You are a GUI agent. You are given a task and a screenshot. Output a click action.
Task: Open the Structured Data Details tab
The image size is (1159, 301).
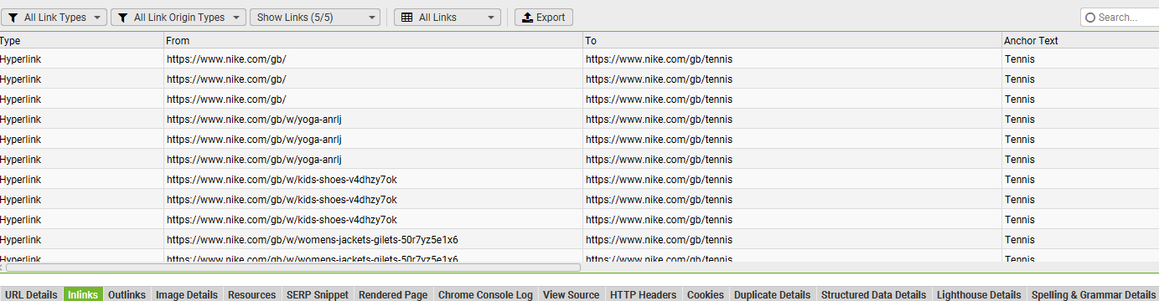coord(873,294)
